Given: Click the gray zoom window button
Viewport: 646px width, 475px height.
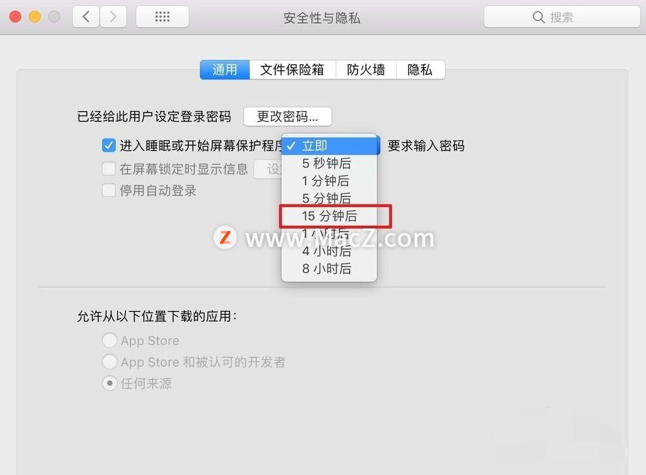Looking at the screenshot, I should tap(55, 17).
